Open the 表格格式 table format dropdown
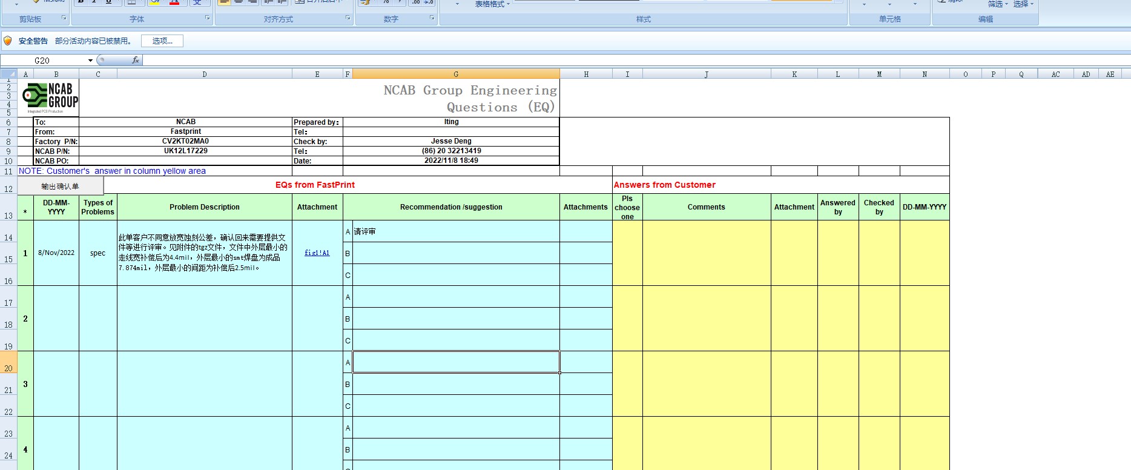 [492, 4]
